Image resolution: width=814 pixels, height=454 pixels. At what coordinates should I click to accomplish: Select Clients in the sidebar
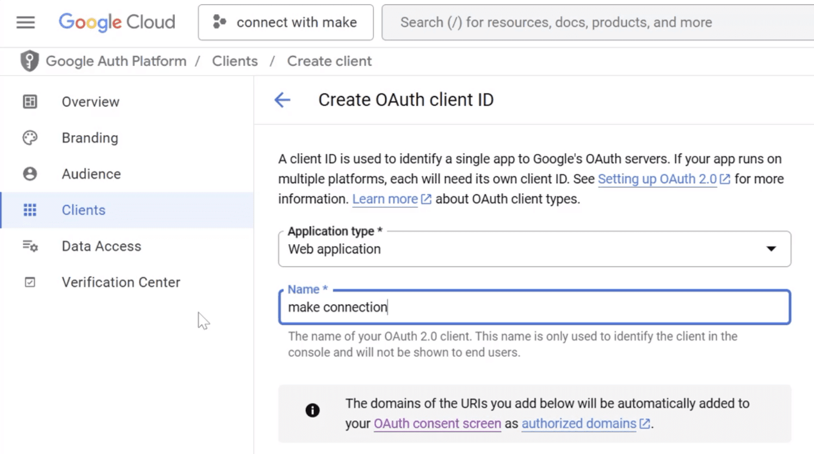pyautogui.click(x=127, y=210)
